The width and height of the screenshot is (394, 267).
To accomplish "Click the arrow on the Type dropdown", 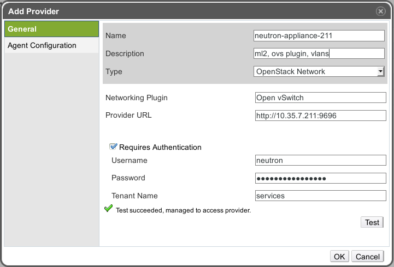I will pos(380,71).
